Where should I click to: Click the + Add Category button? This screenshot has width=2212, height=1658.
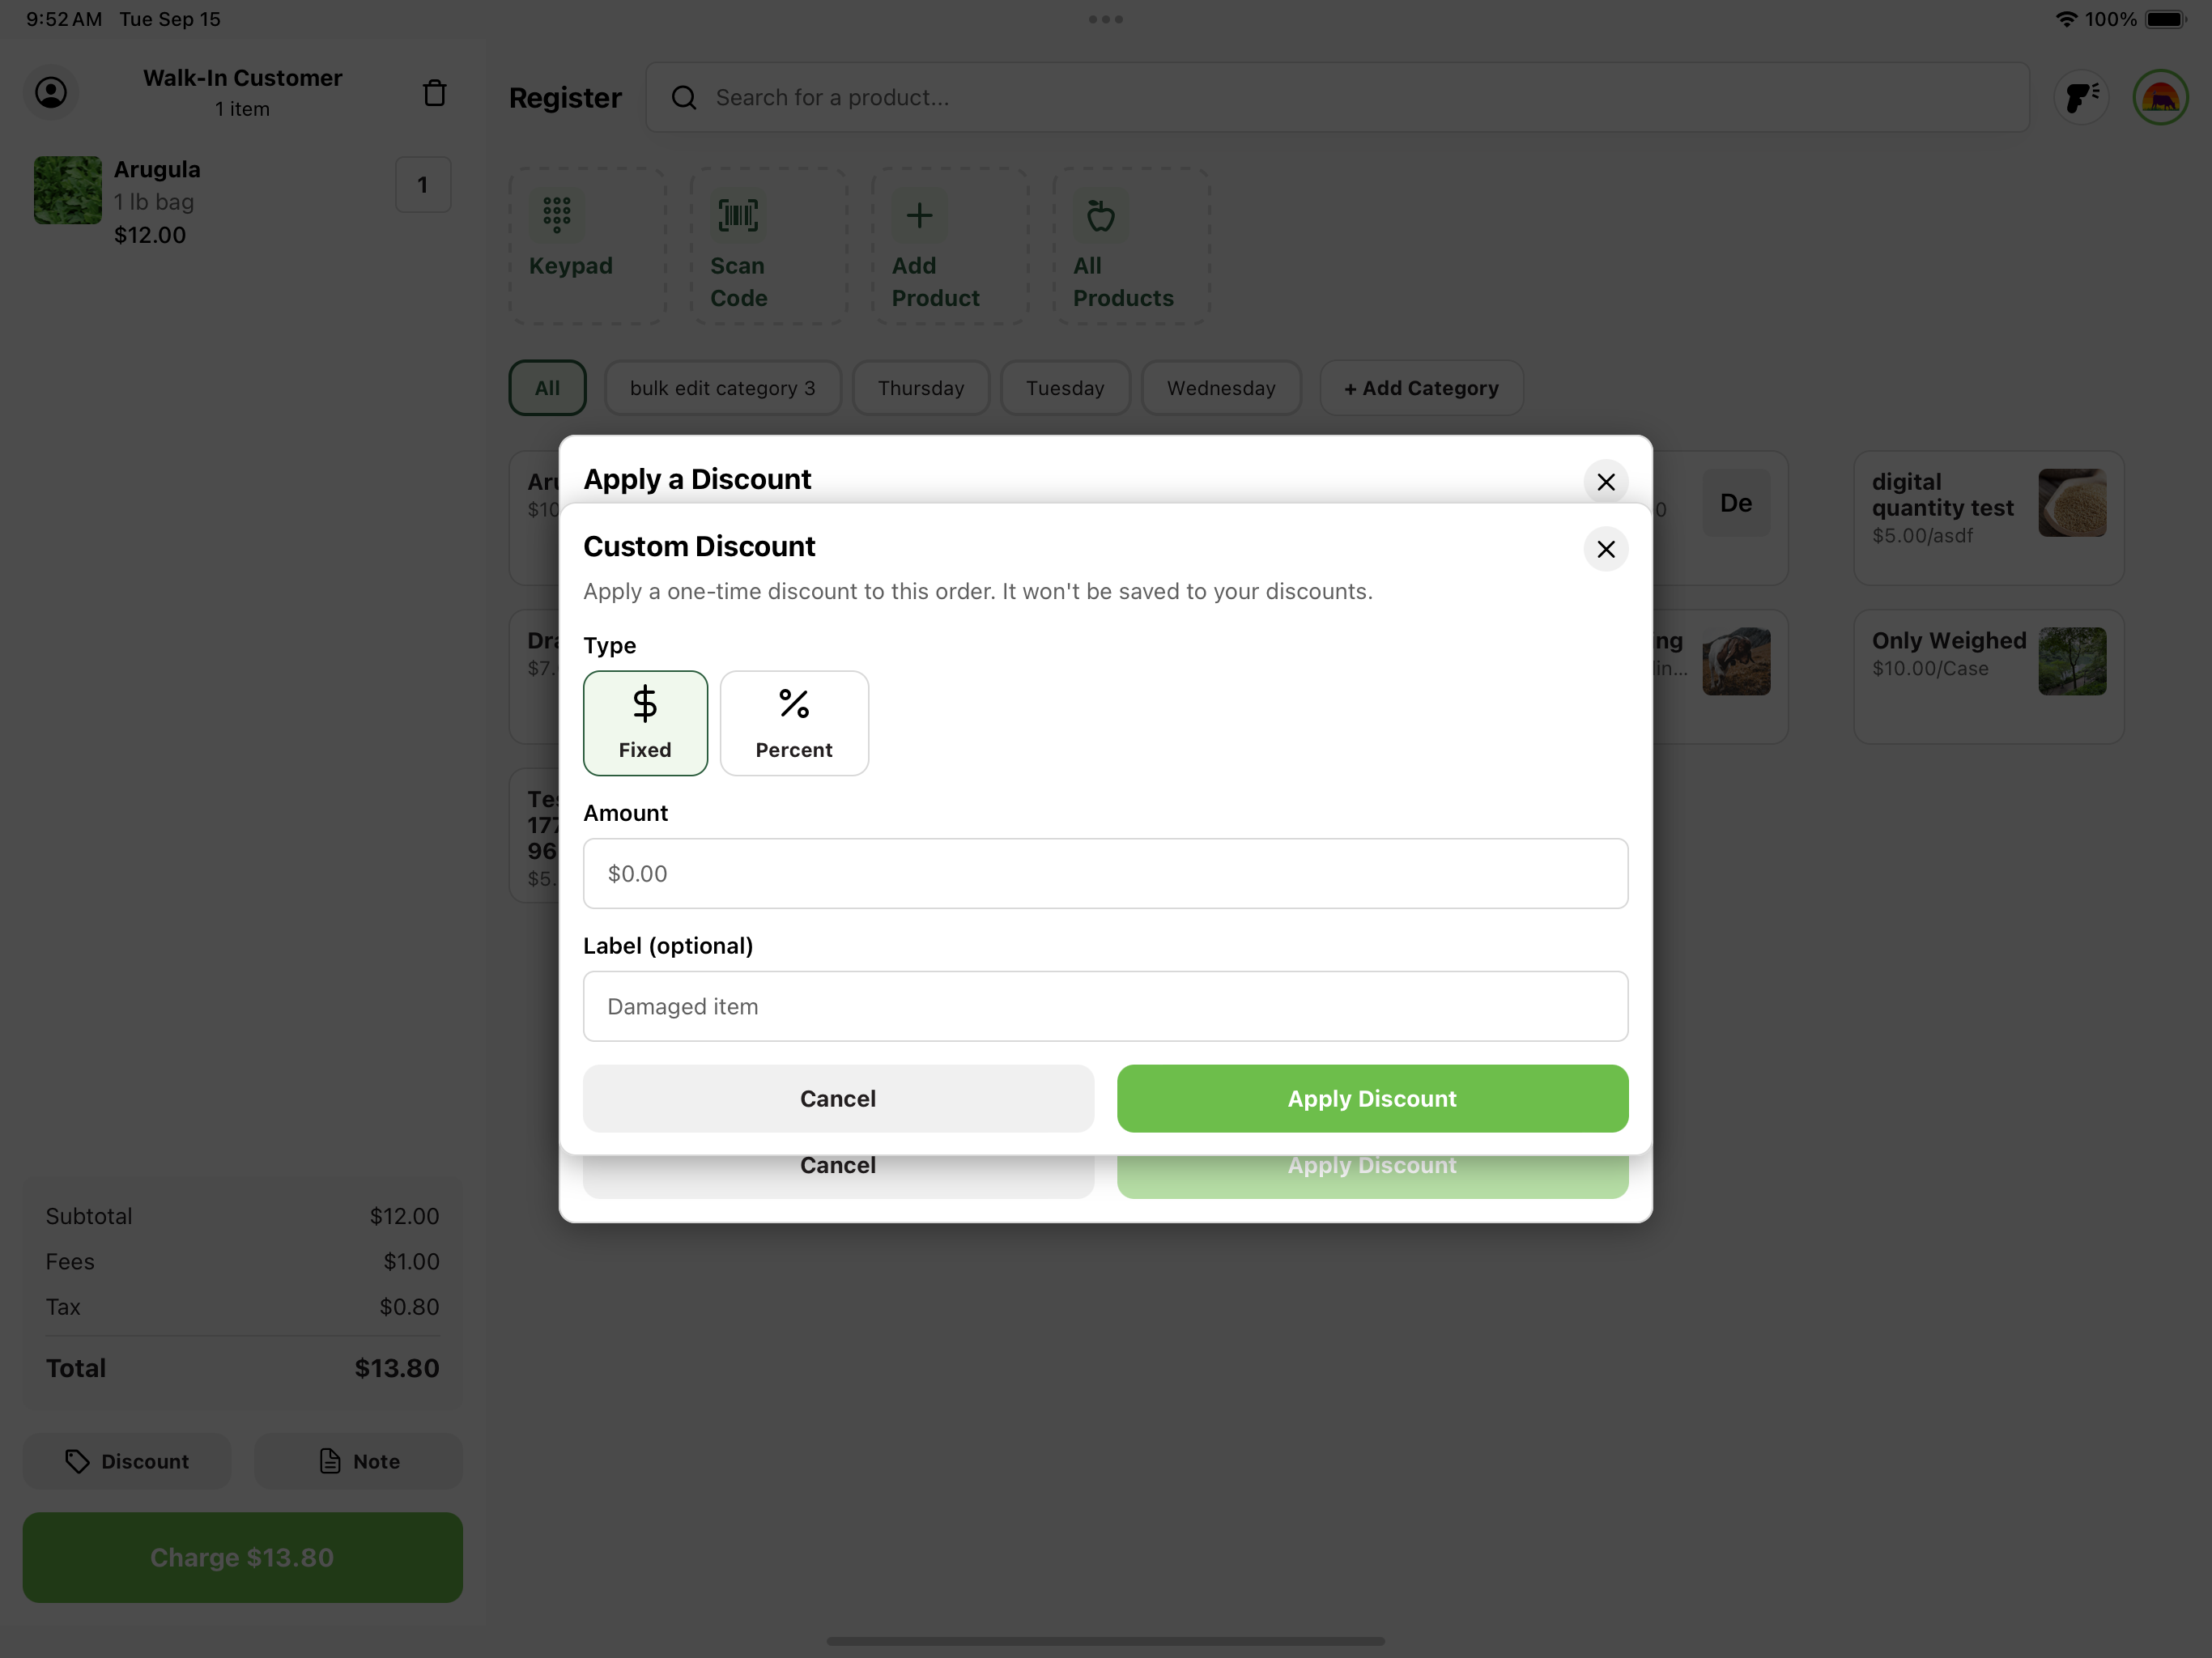pos(1421,388)
